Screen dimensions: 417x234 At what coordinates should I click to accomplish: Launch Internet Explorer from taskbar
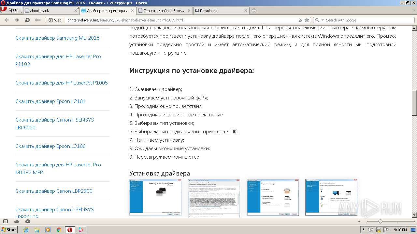click(x=26, y=230)
